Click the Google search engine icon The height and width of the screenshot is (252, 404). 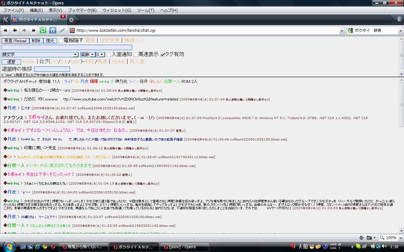point(350,31)
